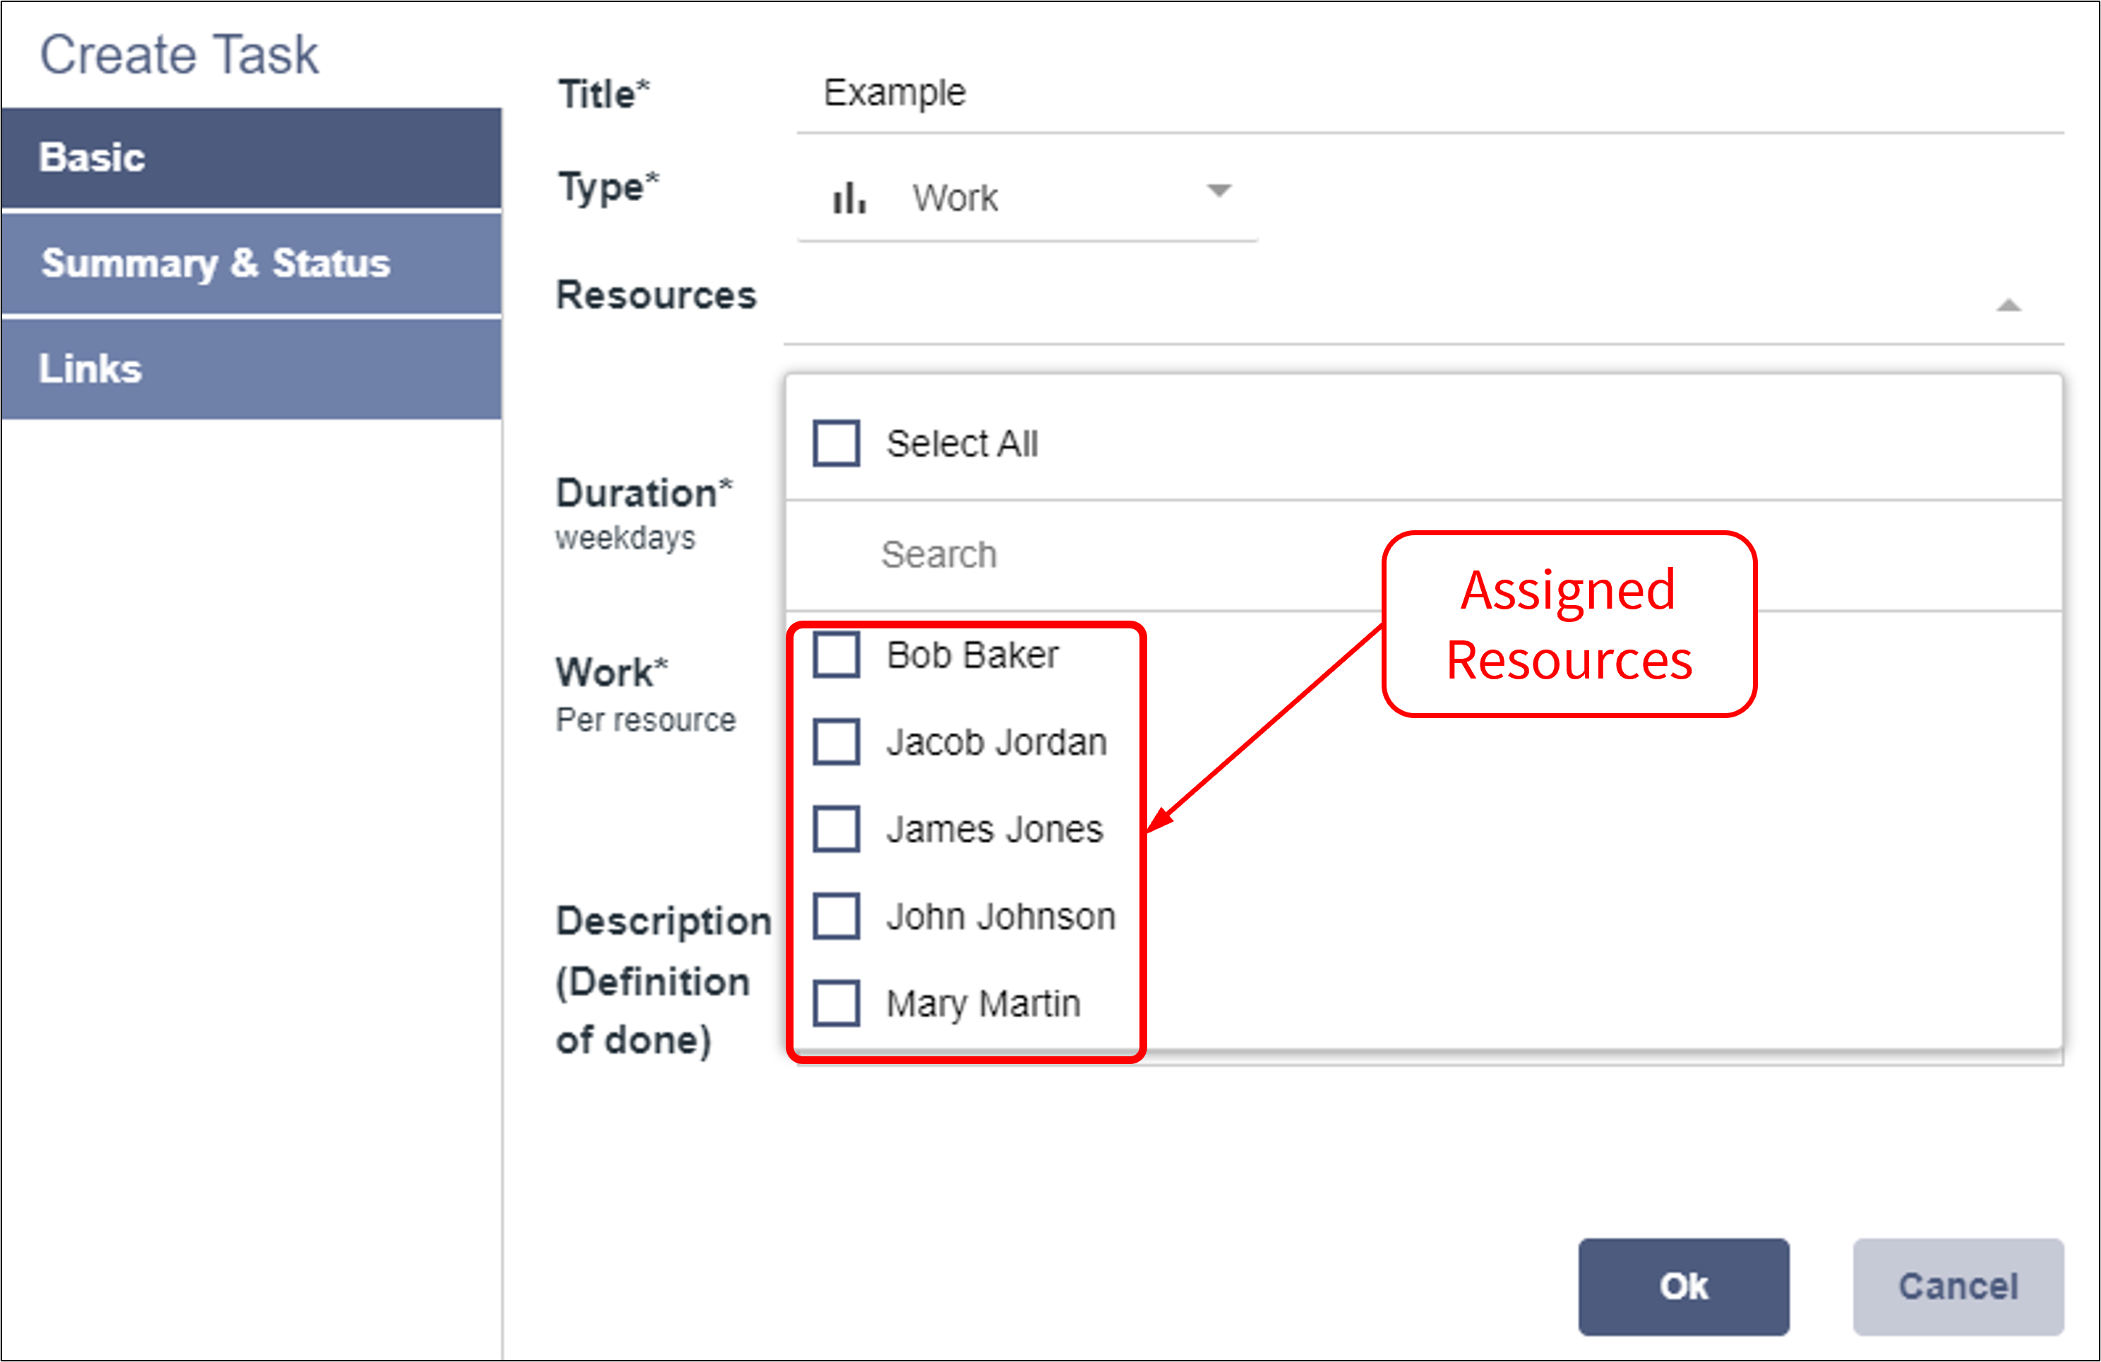Check the John Johnson checkbox
Screen dimensions: 2101x1362
(x=836, y=916)
